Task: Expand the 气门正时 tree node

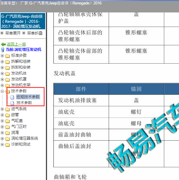Action: click(2, 127)
